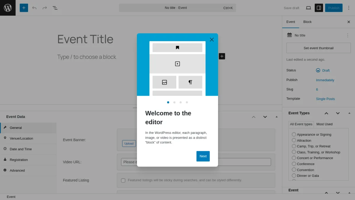
Task: Go to fourth welcome guide page dot
Action: (x=187, y=102)
